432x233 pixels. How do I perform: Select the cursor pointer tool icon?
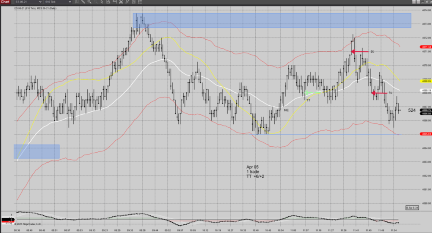[102, 2]
